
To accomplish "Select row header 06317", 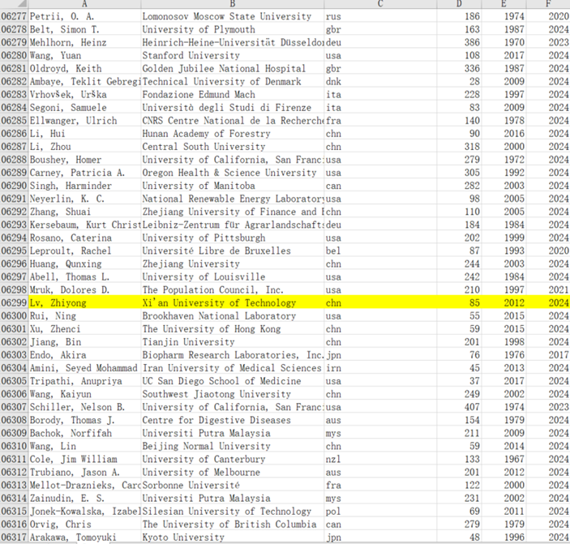I will coord(14,538).
